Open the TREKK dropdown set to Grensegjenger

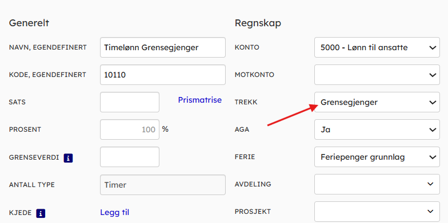[x=377, y=102]
